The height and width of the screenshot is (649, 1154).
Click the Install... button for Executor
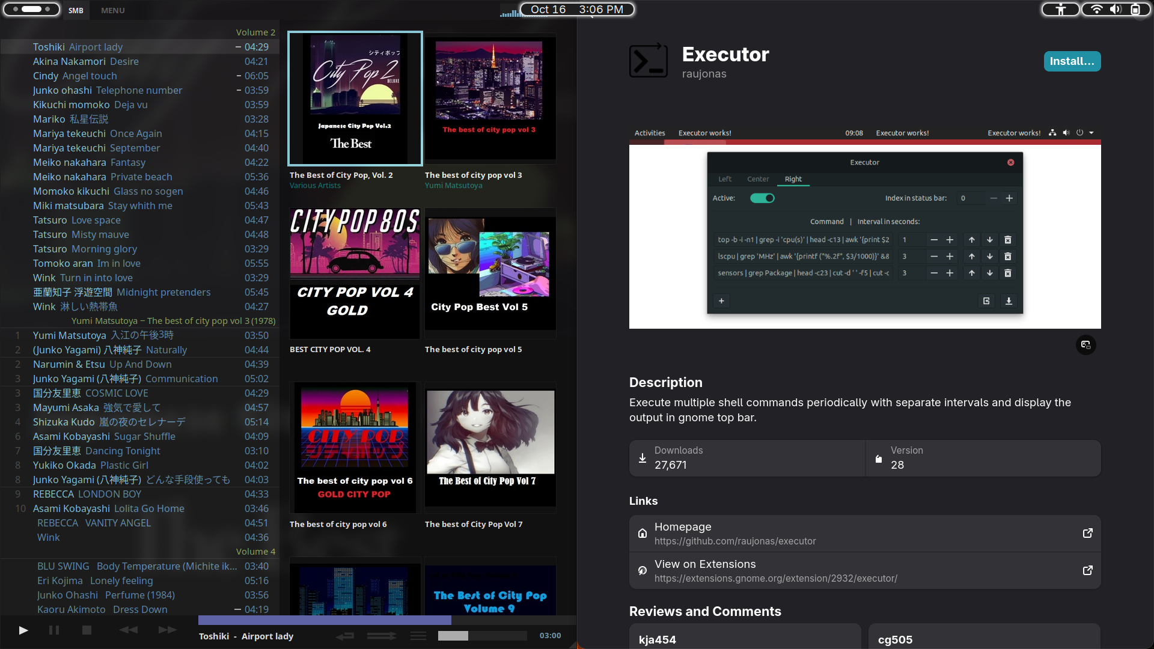tap(1072, 61)
